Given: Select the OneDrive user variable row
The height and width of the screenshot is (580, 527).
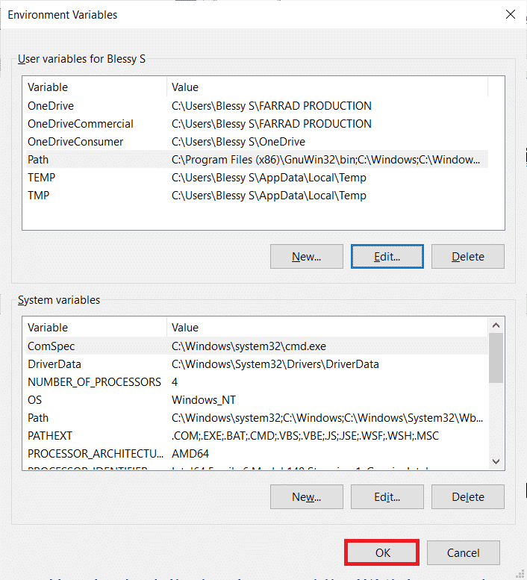Looking at the screenshot, I should [257, 106].
